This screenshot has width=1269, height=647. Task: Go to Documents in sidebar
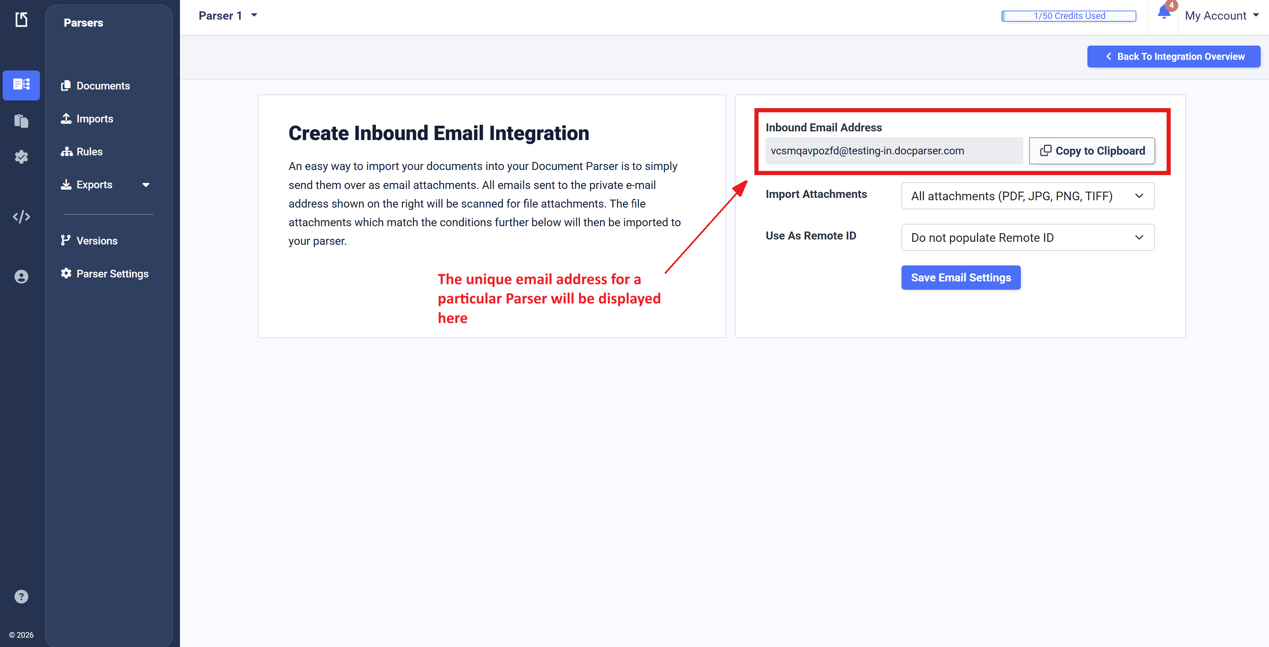coord(103,86)
